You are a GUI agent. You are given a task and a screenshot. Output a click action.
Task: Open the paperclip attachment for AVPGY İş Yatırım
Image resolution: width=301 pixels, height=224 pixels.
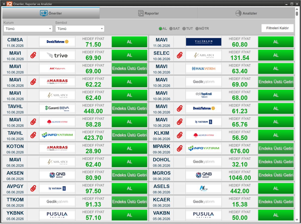coord(33,188)
